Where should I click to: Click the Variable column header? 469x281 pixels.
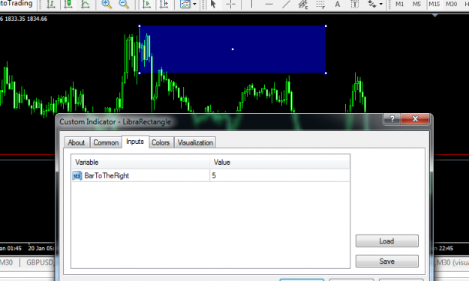(x=140, y=163)
